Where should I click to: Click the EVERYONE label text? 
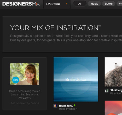click(53, 4)
